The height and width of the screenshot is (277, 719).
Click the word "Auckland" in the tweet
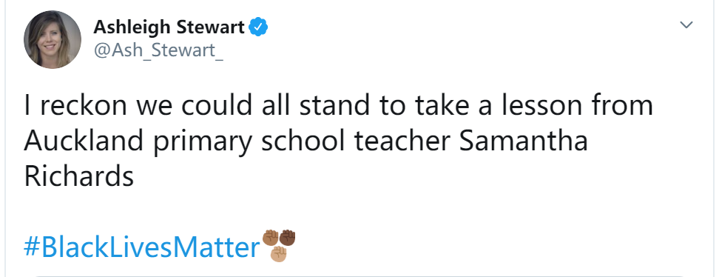point(84,141)
